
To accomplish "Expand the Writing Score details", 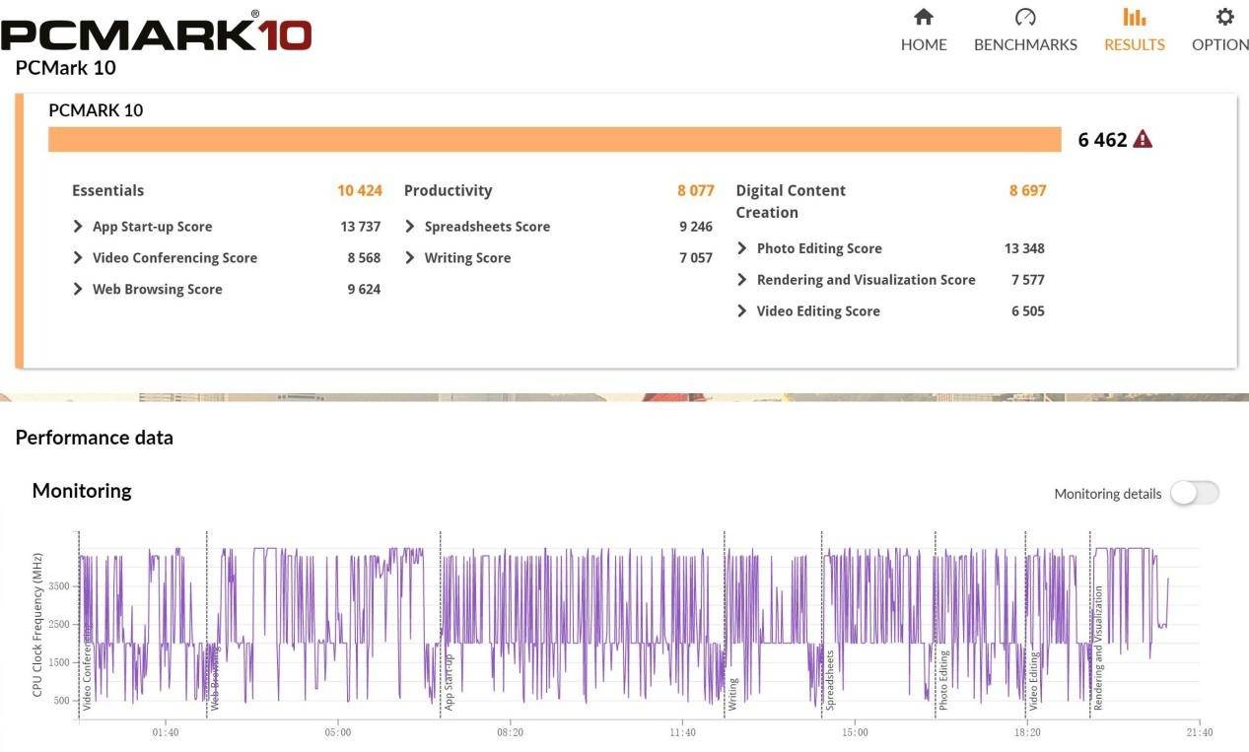I will pos(410,258).
